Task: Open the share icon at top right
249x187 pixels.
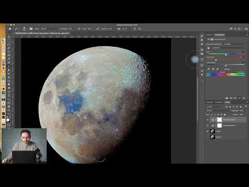Action: (x=246, y=29)
